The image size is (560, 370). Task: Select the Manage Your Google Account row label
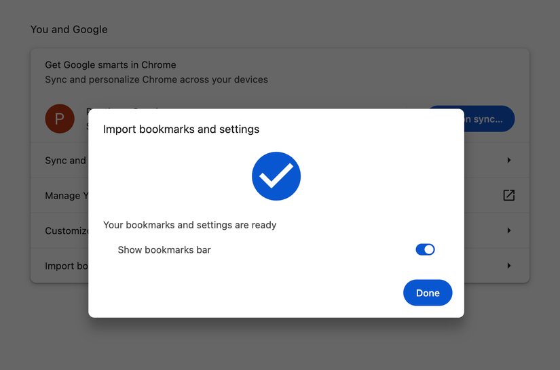coord(67,196)
